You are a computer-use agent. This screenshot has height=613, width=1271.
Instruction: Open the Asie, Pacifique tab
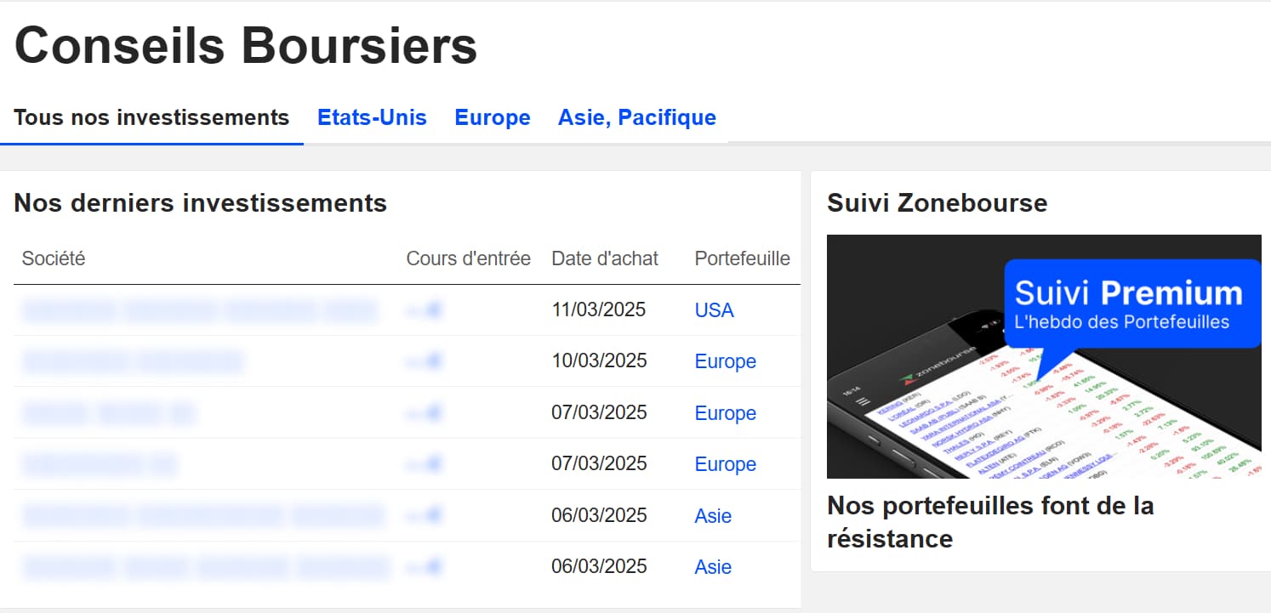tap(636, 117)
